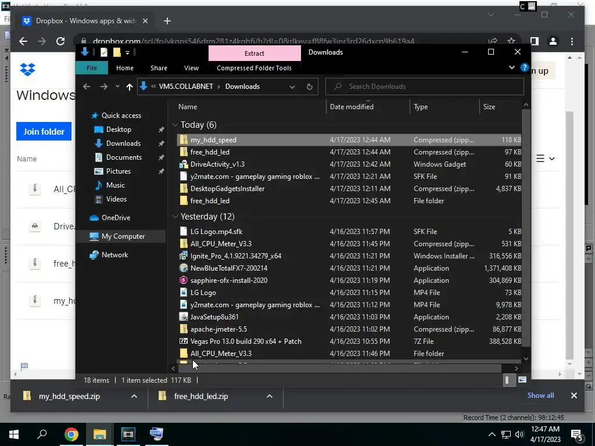This screenshot has width=595, height=446.
Task: Open Explorer help question mark
Action: [x=525, y=67]
